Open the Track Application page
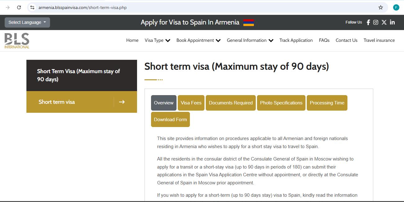Viewport: 404px width, 202px height. tap(296, 40)
